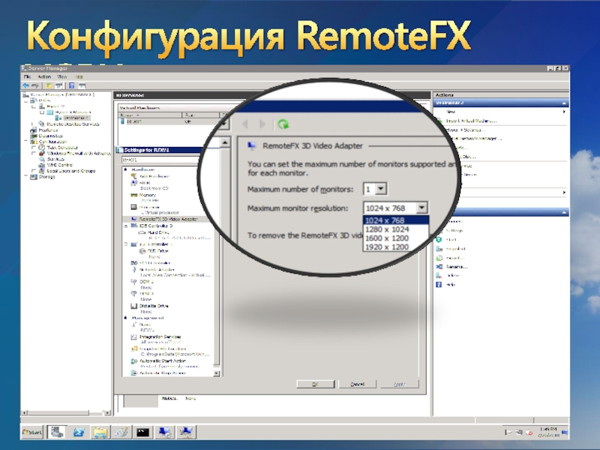The height and width of the screenshot is (450, 600).
Task: Click the virtual machine row in the list
Action: tap(170, 121)
